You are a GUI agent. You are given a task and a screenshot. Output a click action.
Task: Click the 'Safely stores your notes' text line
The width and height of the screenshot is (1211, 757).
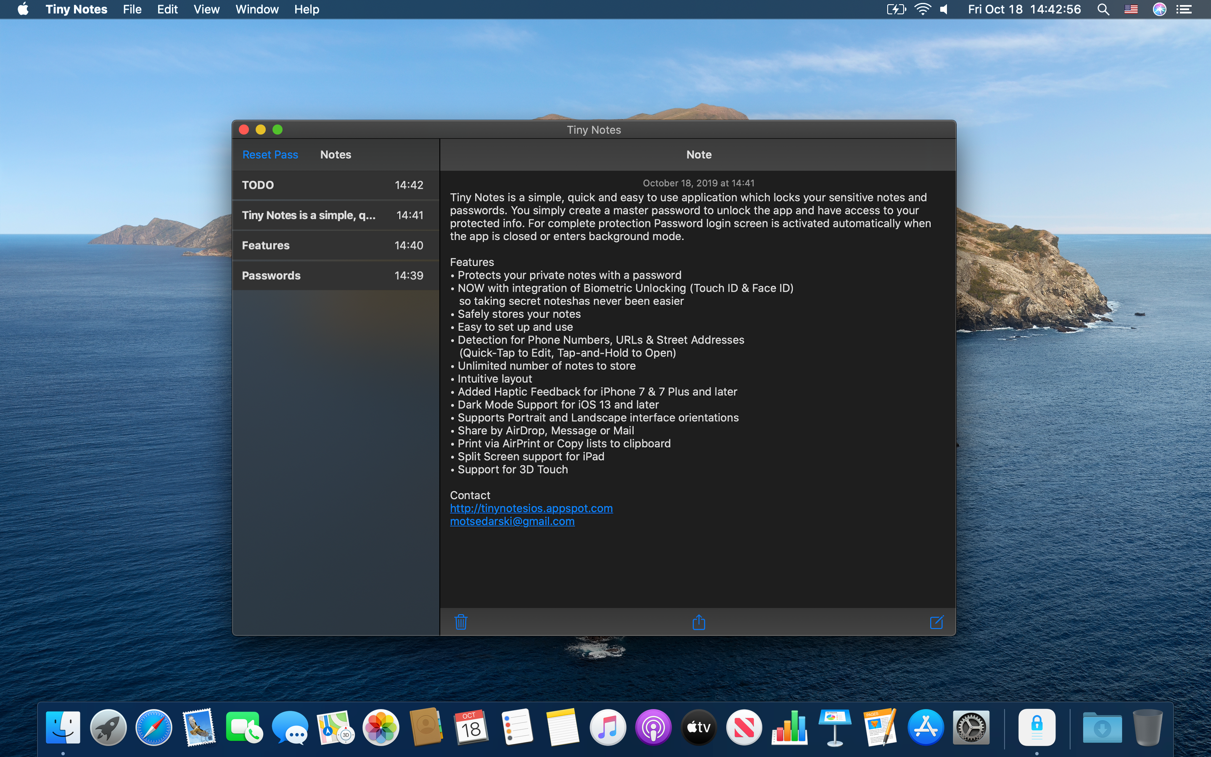(519, 314)
